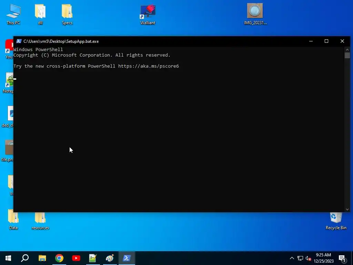Click the PowerShell scrollbar thumb
353x265 pixels.
pyautogui.click(x=347, y=55)
